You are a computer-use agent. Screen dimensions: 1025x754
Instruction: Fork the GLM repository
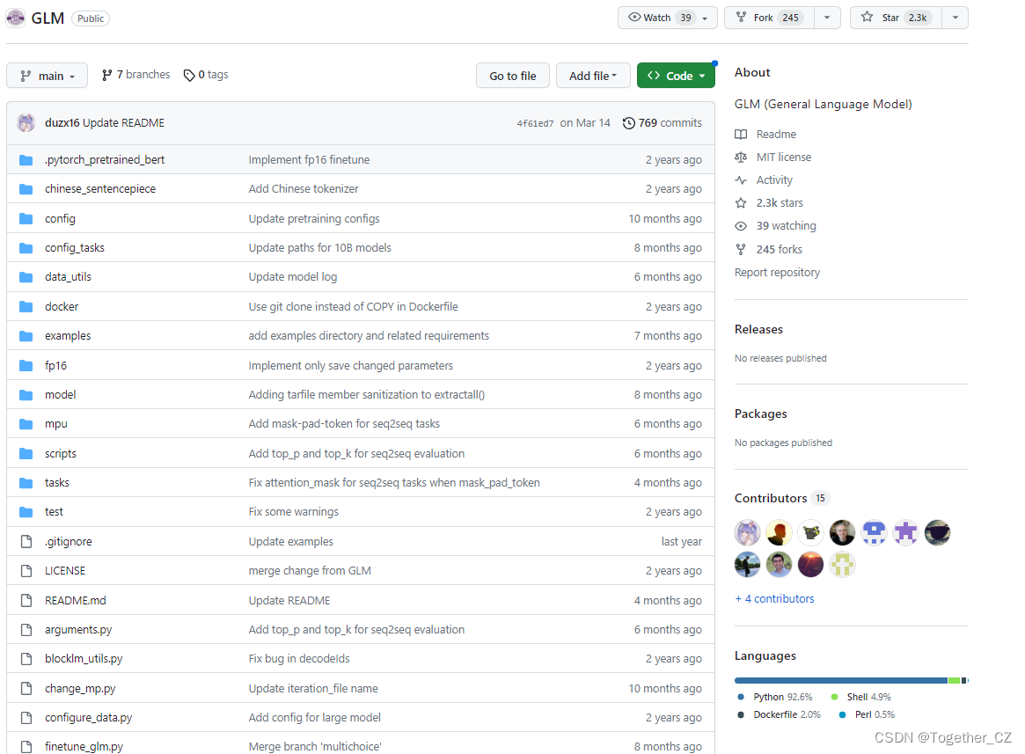pos(769,18)
